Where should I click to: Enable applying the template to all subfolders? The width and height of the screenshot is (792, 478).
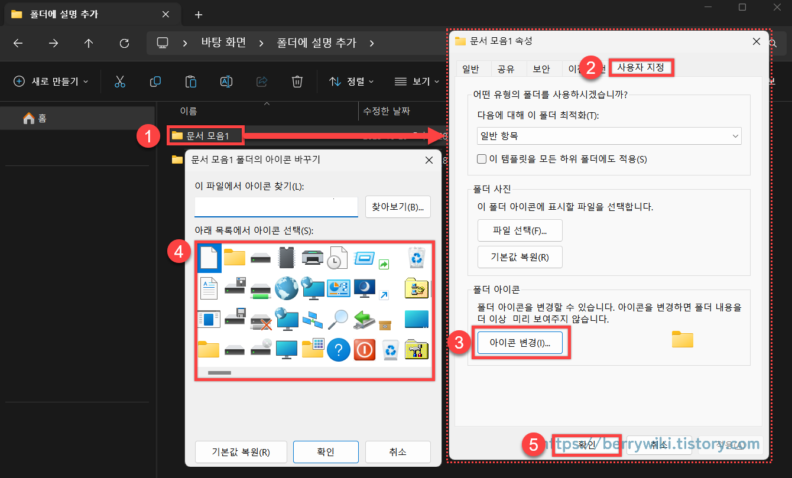[x=483, y=158]
